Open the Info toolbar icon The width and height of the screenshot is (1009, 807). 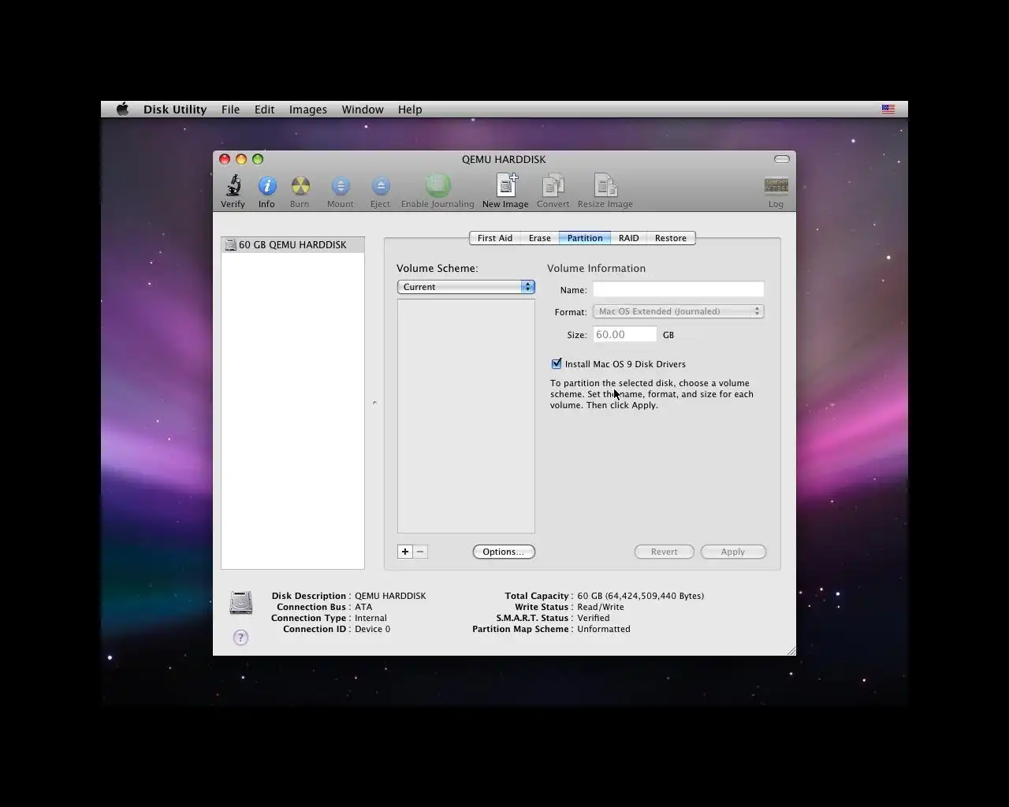coord(267,186)
